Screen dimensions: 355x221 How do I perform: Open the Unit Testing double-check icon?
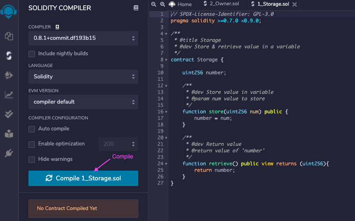tap(9, 114)
